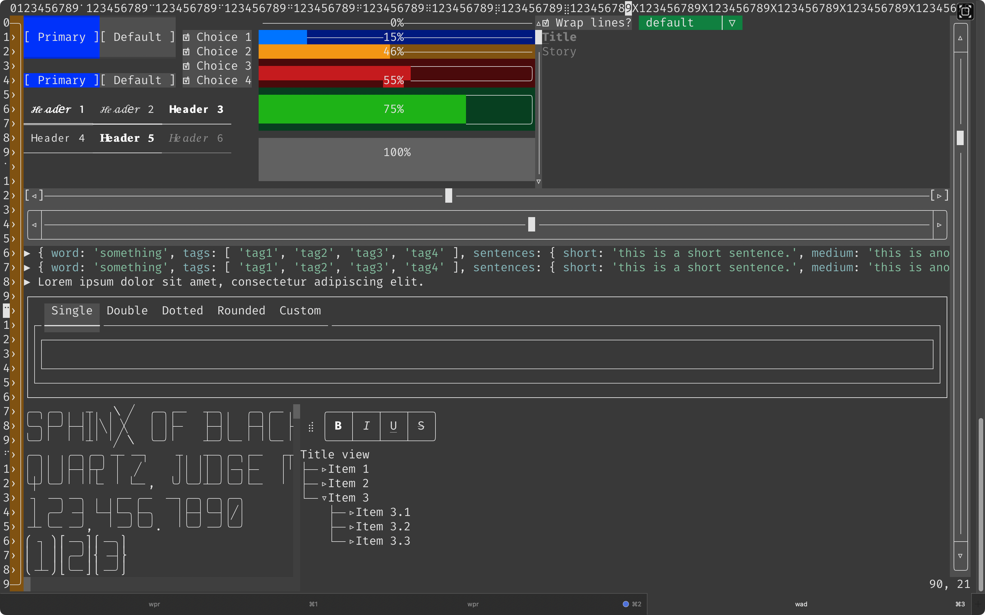Toggle strikethrough formatting button S
This screenshot has width=985, height=615.
pos(421,426)
